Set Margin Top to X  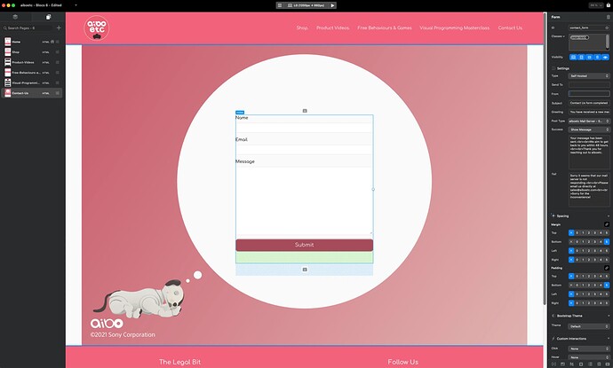coord(571,233)
